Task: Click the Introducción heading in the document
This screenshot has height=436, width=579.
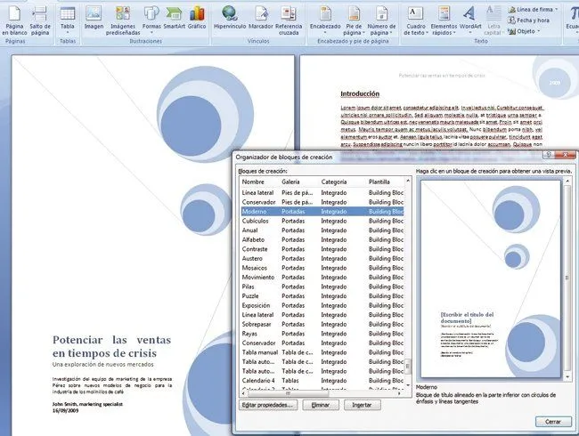Action: 360,94
